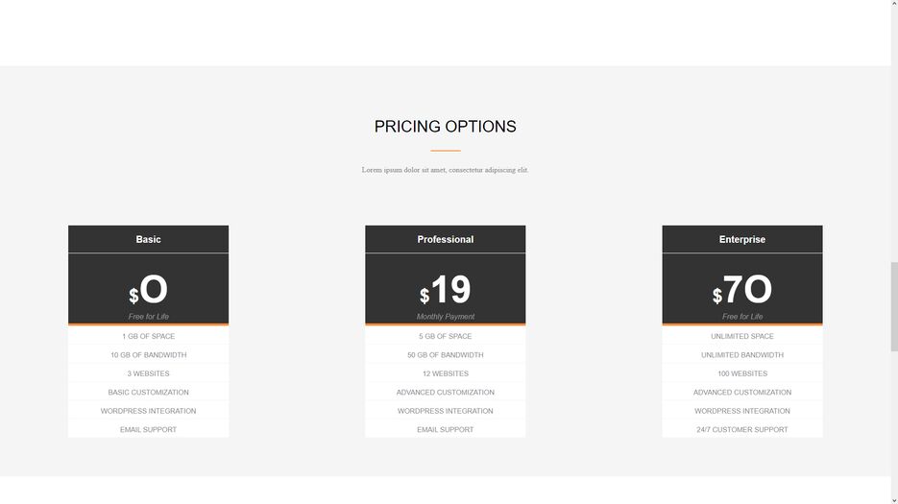The width and height of the screenshot is (898, 504).
Task: Click the $70 Enterprise price
Action: (x=742, y=290)
